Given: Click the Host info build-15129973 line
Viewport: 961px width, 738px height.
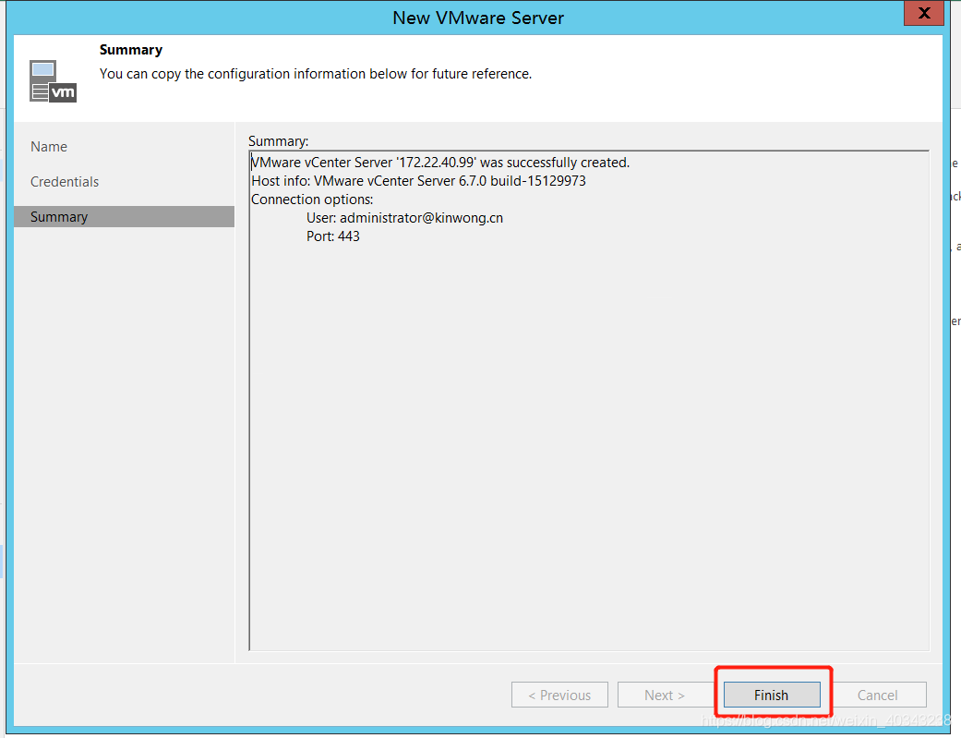Looking at the screenshot, I should 418,181.
